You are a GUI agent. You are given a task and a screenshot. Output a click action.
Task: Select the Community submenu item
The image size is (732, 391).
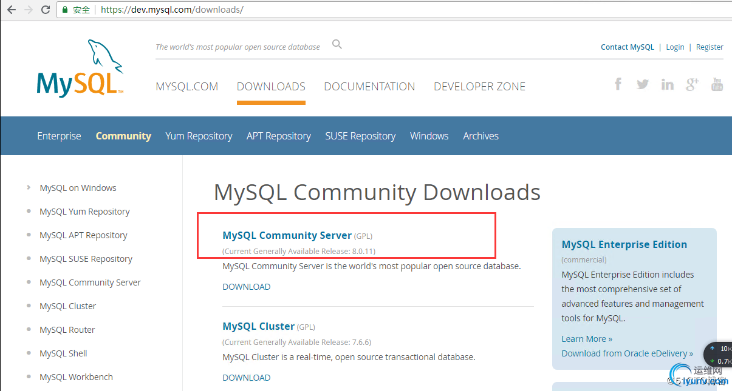(123, 136)
